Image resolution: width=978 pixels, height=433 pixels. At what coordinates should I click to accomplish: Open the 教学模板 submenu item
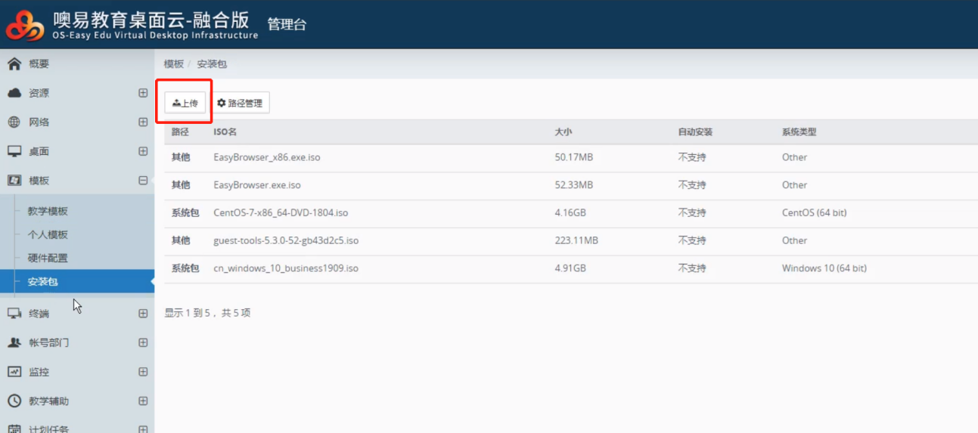click(48, 212)
